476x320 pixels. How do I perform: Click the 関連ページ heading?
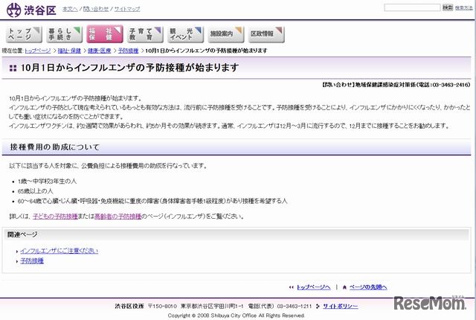click(x=22, y=234)
